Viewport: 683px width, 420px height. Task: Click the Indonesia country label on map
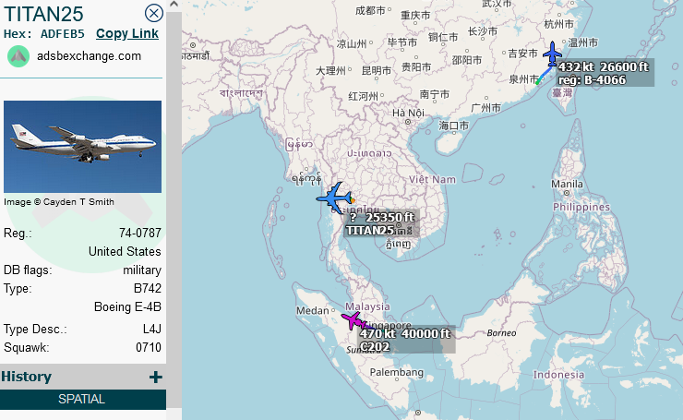pyautogui.click(x=558, y=375)
